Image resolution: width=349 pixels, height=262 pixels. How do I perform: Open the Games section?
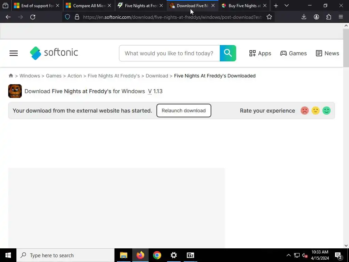[293, 53]
